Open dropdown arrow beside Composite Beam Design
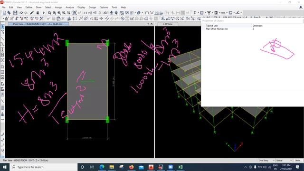The width and height of the screenshot is (304, 171). coord(212,13)
